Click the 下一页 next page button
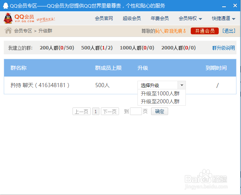This screenshot has width=241, height=195. (x=110, y=111)
